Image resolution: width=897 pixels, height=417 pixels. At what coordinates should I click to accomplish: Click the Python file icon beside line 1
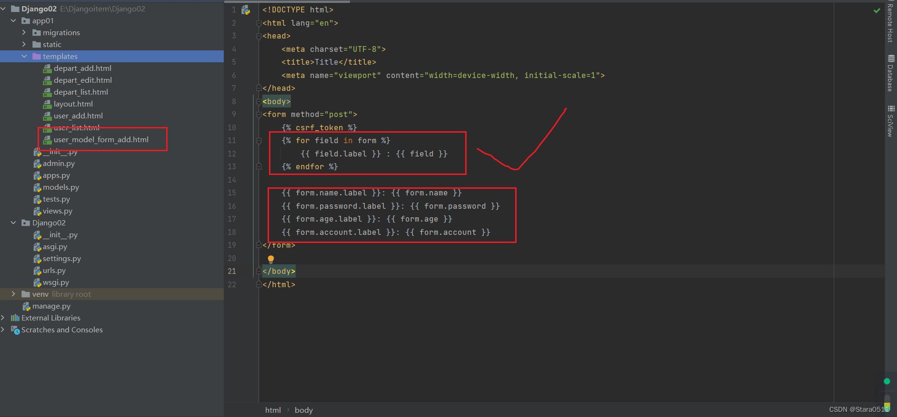246,10
